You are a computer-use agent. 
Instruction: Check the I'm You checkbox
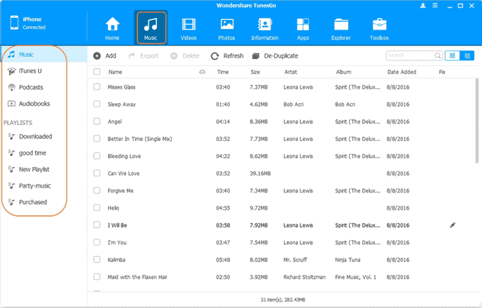[97, 243]
